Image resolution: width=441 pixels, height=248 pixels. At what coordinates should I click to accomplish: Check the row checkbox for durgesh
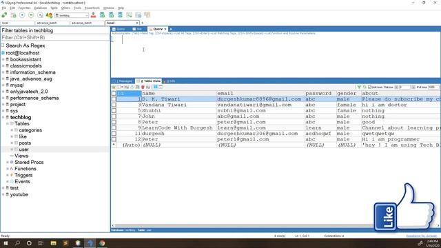coord(114,134)
